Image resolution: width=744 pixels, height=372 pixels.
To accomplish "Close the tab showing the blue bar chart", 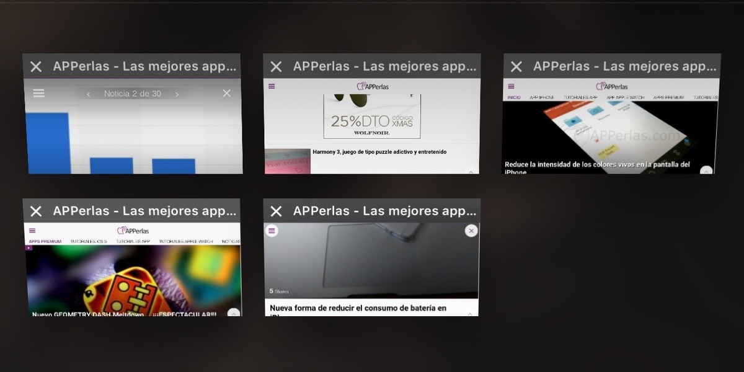I will tap(36, 66).
